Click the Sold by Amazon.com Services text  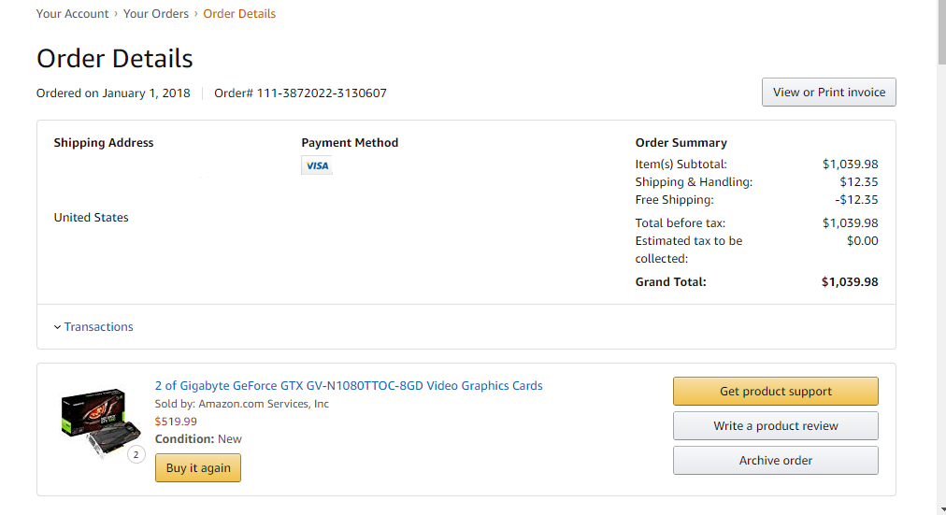(242, 404)
